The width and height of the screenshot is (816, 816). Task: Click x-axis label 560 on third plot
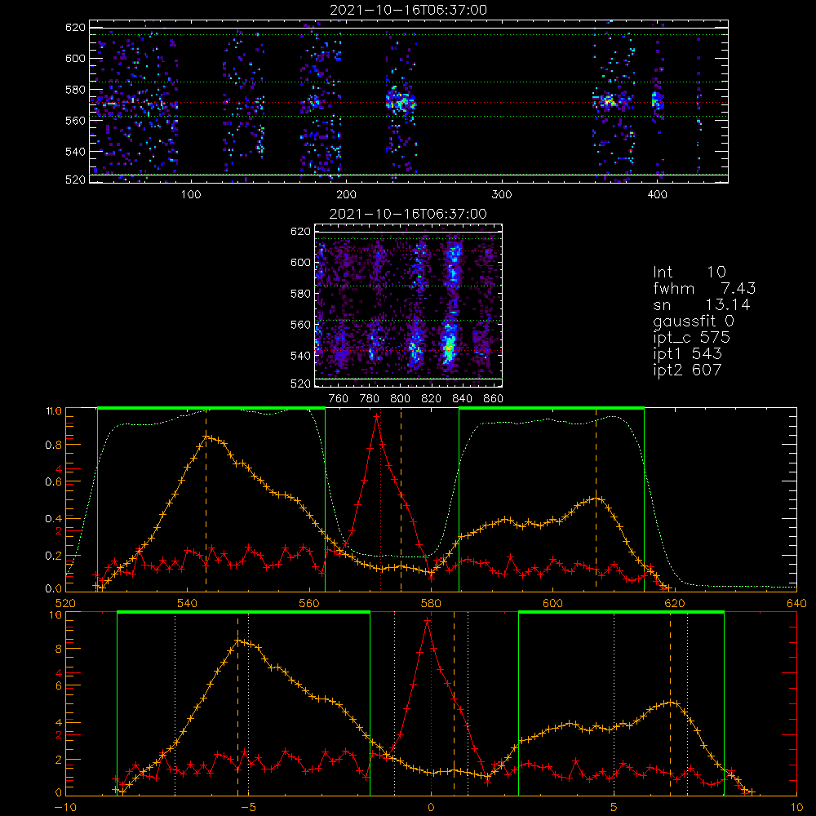click(x=309, y=604)
